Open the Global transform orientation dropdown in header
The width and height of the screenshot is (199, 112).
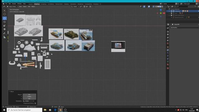(75, 7)
